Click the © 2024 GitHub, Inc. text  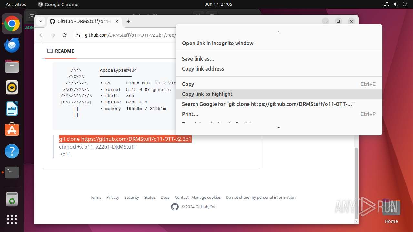pos(199,207)
